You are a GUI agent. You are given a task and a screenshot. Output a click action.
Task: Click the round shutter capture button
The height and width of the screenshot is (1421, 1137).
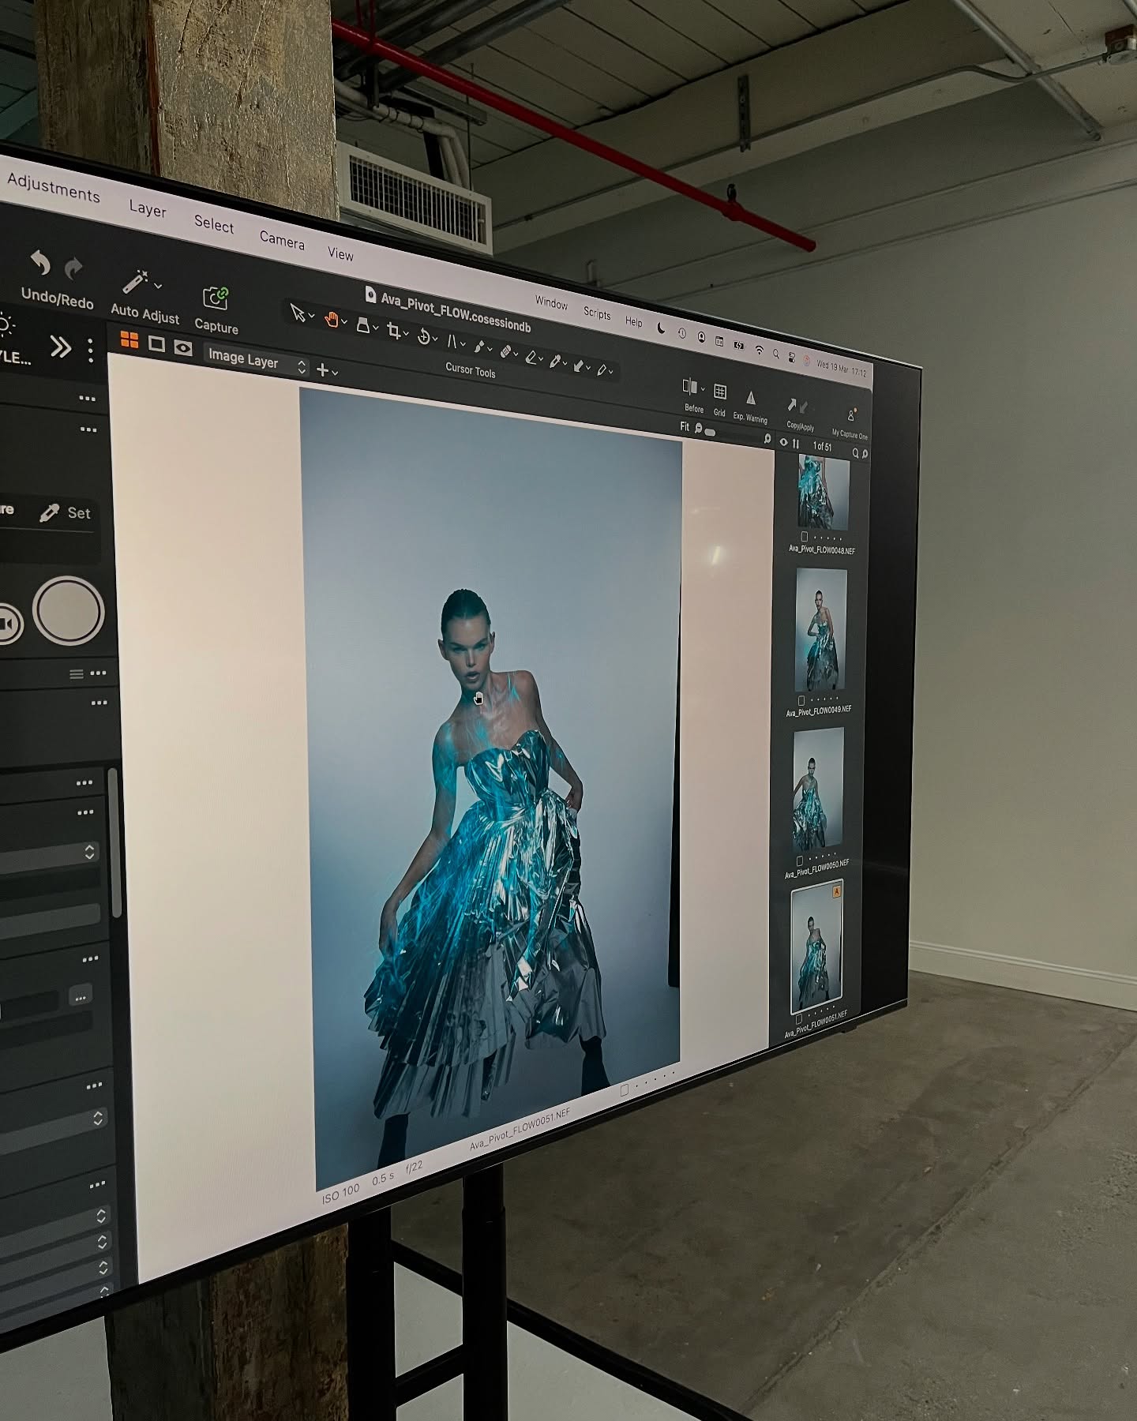click(x=69, y=611)
